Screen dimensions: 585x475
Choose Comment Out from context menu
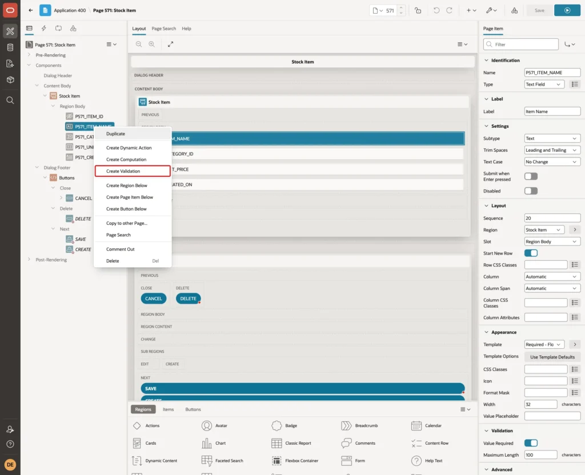133,249
